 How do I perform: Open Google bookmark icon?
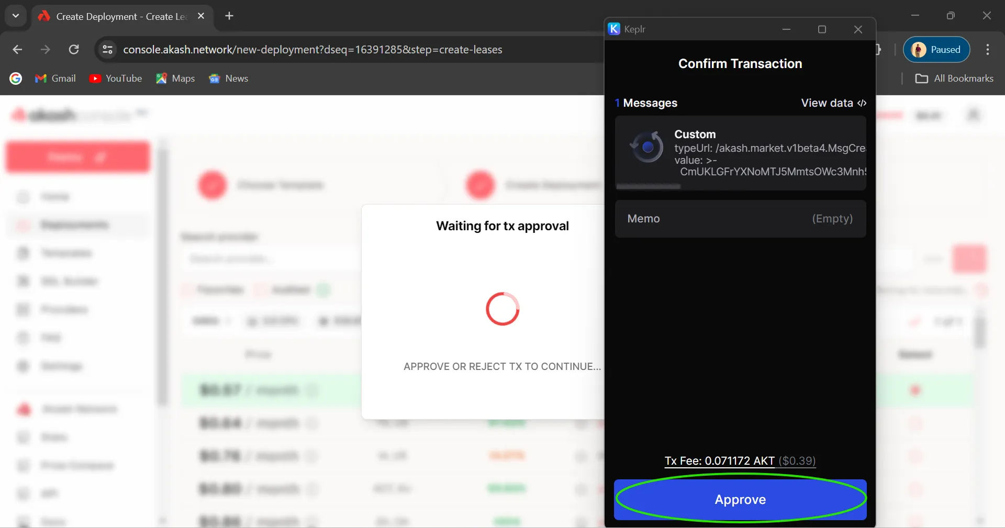coord(16,78)
